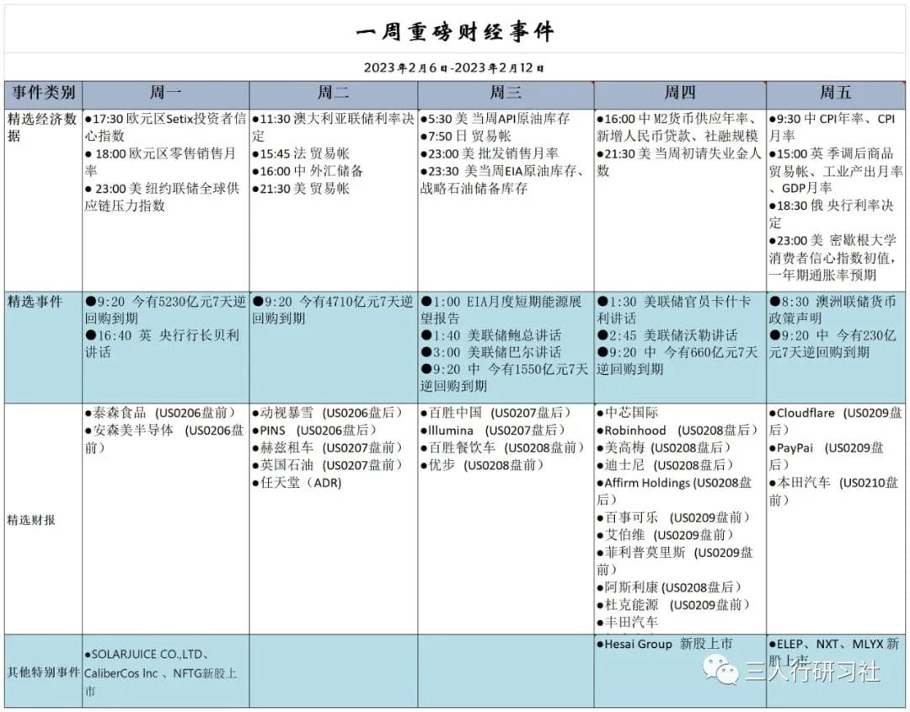910x712 pixels.
Task: Click 3:00 美联储巴尔讲话
Action: tap(491, 352)
